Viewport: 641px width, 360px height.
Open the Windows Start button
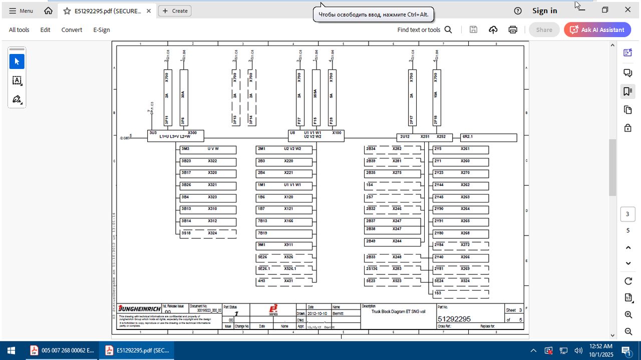point(11,350)
